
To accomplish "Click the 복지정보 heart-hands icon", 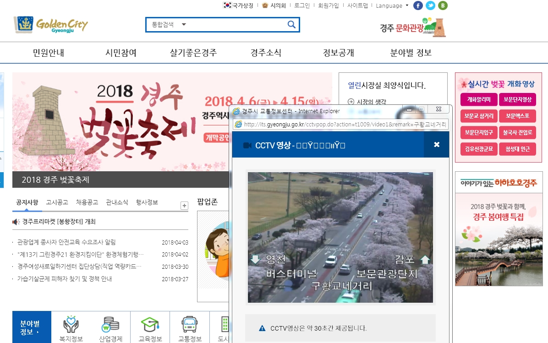I will click(x=71, y=324).
